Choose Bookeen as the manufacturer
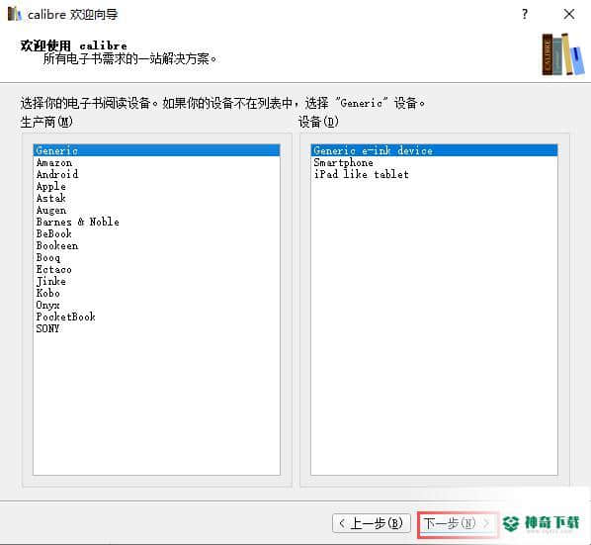Viewport: 591px width, 545px height. point(156,245)
